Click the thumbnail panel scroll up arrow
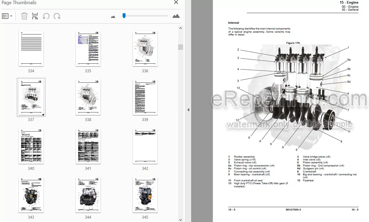369x222 pixels. tap(180, 28)
